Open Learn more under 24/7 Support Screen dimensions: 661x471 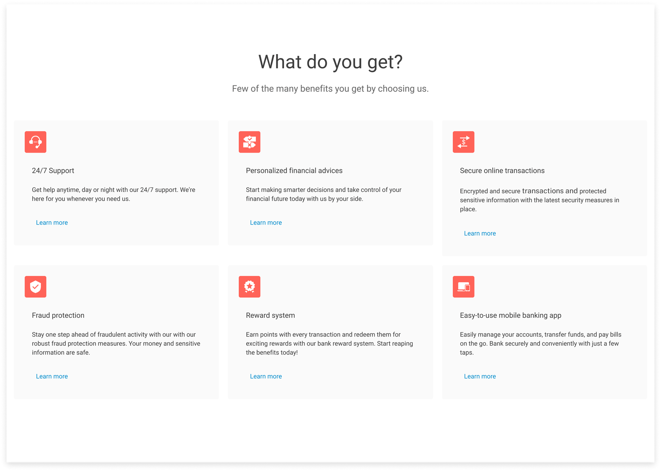[x=52, y=222]
